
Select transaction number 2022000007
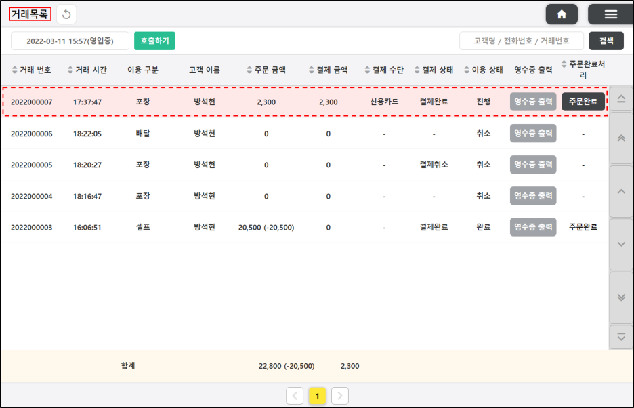point(32,102)
